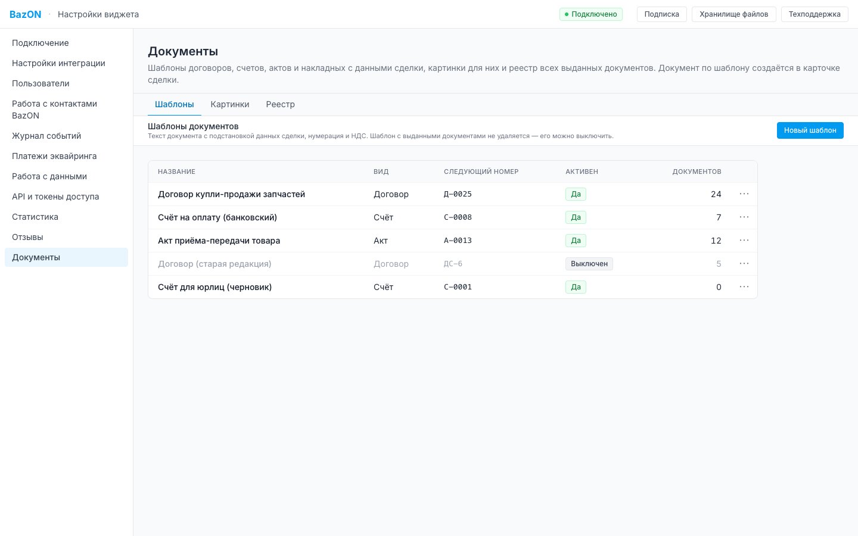Click the Да badge for Счёт для юрлиц
This screenshot has height=536, width=858.
(x=576, y=287)
